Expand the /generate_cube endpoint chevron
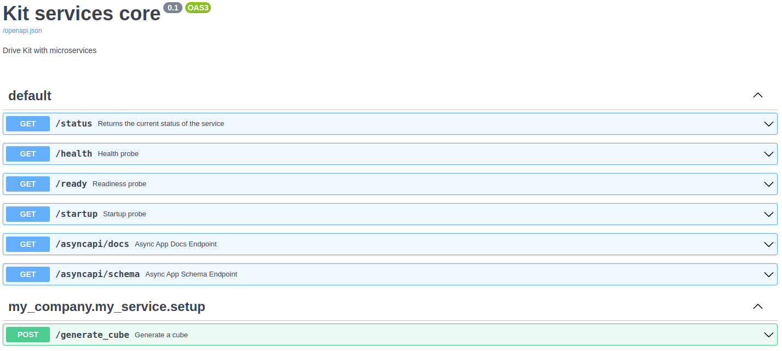 [x=769, y=335]
